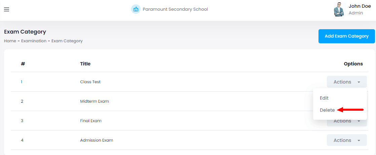
Task: Click the school logo icon
Action: tap(136, 9)
